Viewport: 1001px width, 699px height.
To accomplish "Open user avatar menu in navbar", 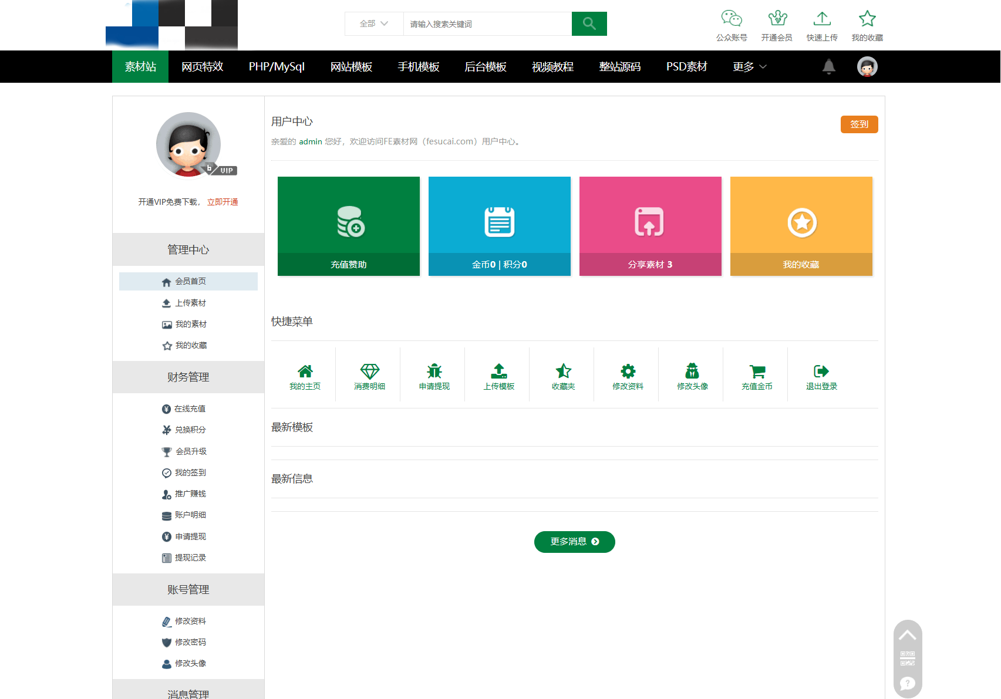I will (867, 67).
